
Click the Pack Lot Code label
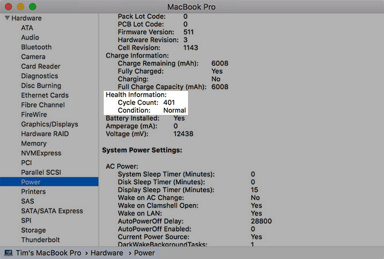142,17
